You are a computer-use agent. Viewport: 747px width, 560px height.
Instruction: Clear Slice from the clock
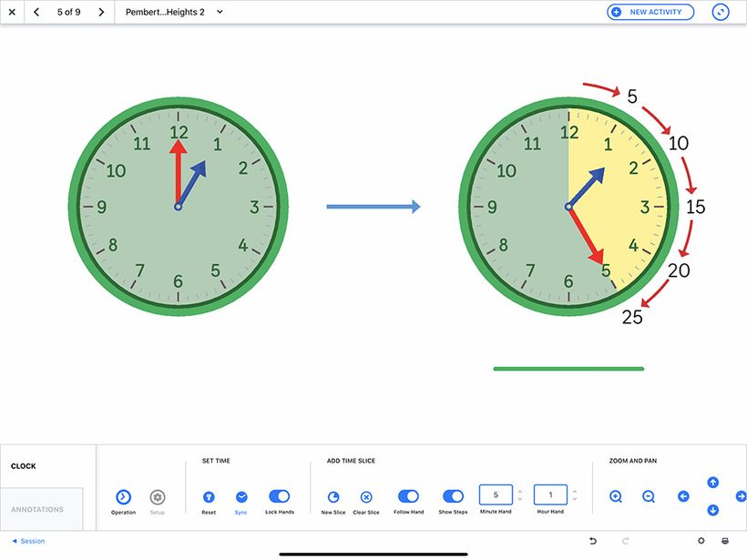pos(366,499)
